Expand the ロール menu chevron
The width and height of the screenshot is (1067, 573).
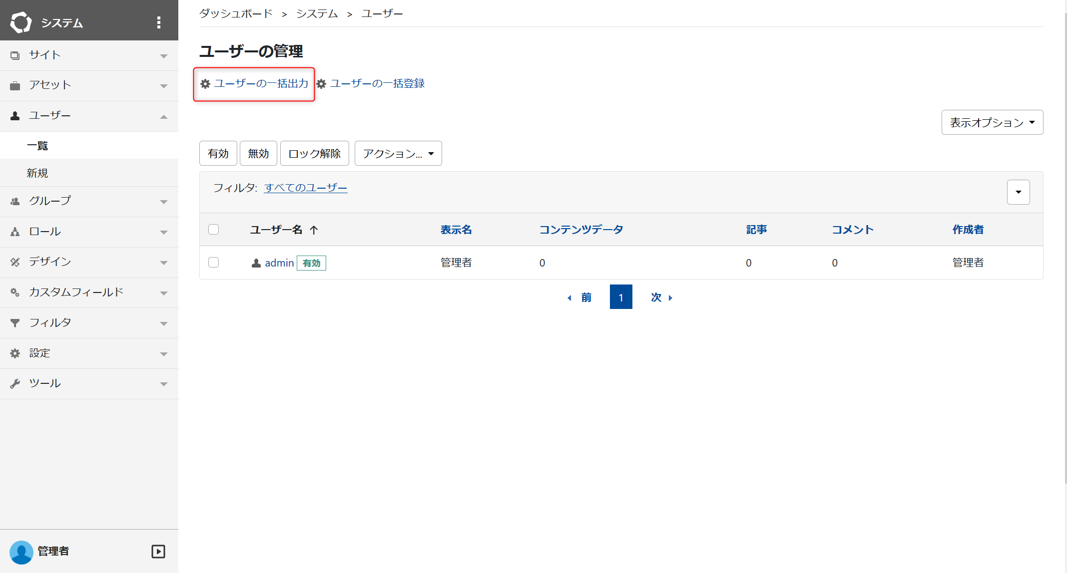coord(163,232)
